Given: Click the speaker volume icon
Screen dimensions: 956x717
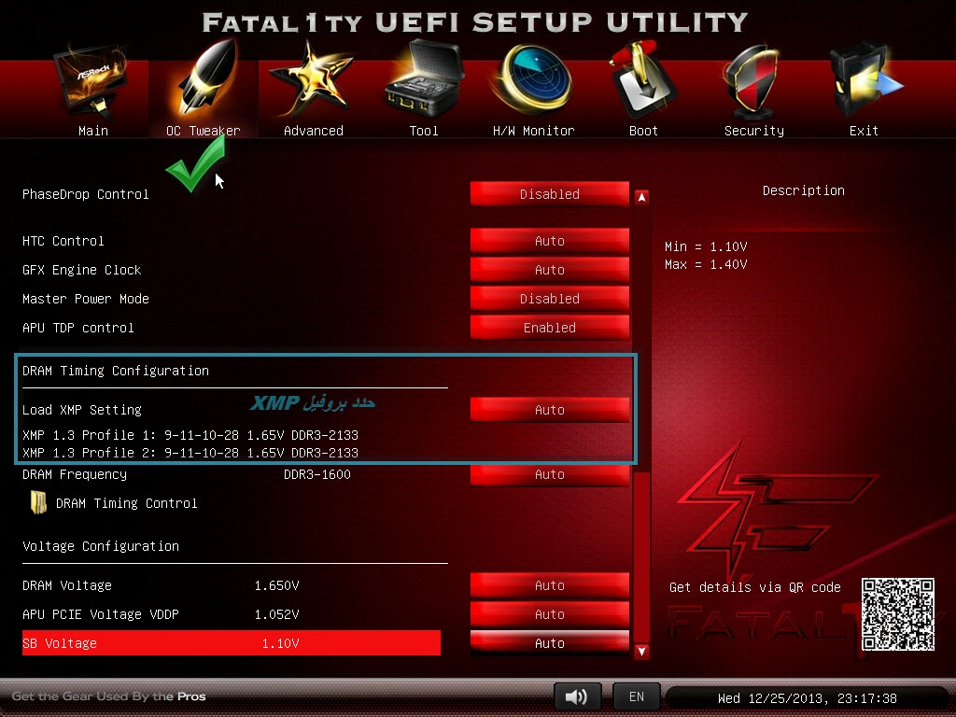Looking at the screenshot, I should click(x=577, y=696).
